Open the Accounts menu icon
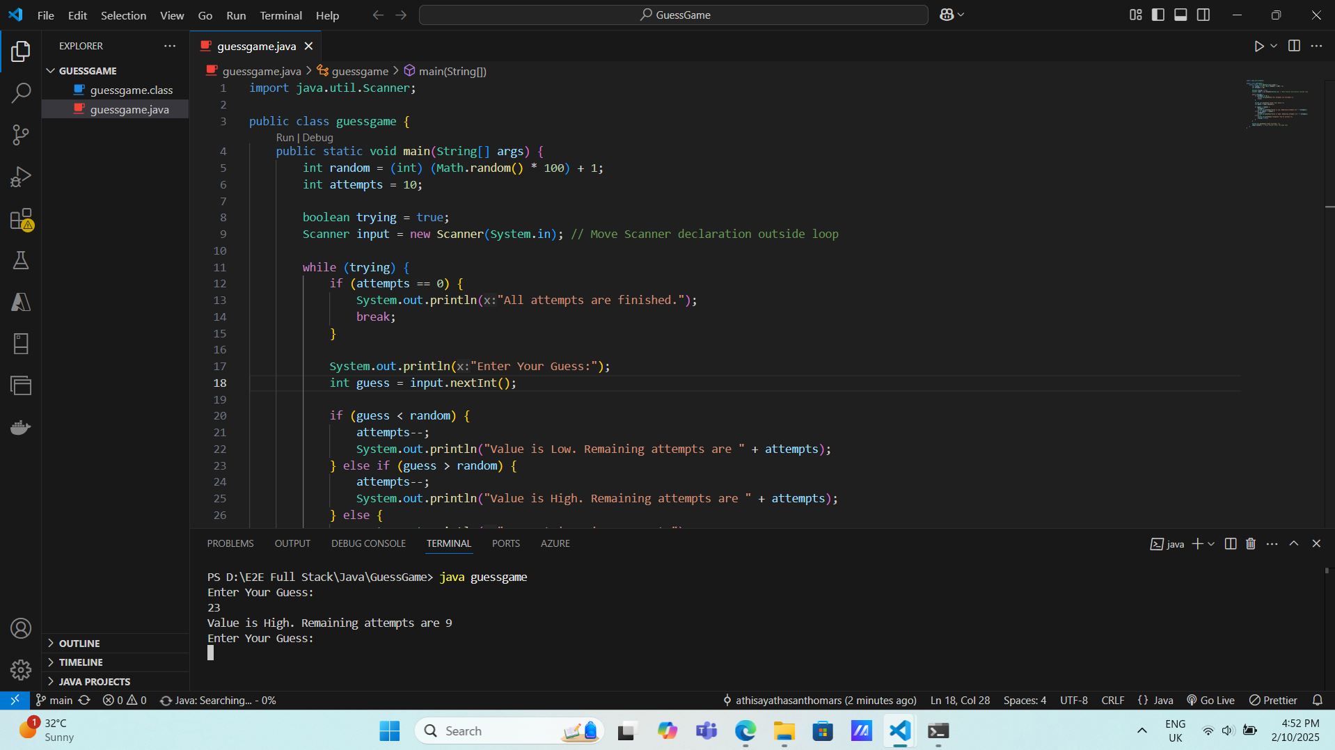This screenshot has height=750, width=1335. [21, 628]
